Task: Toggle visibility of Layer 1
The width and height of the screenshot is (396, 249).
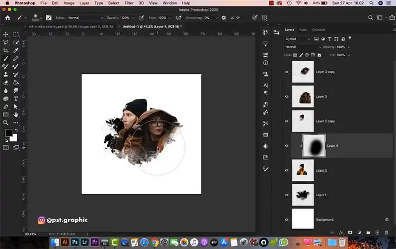Action: (x=287, y=195)
